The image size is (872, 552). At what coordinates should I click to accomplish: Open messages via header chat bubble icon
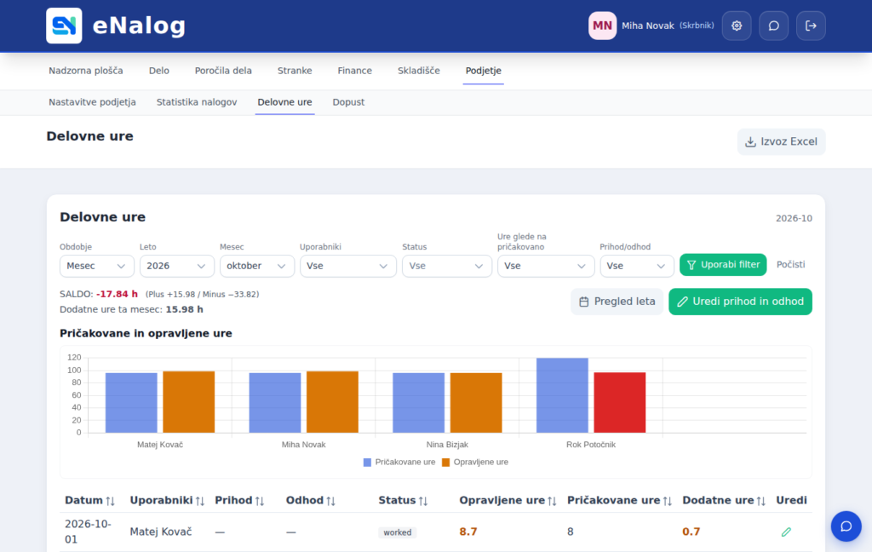(x=773, y=26)
